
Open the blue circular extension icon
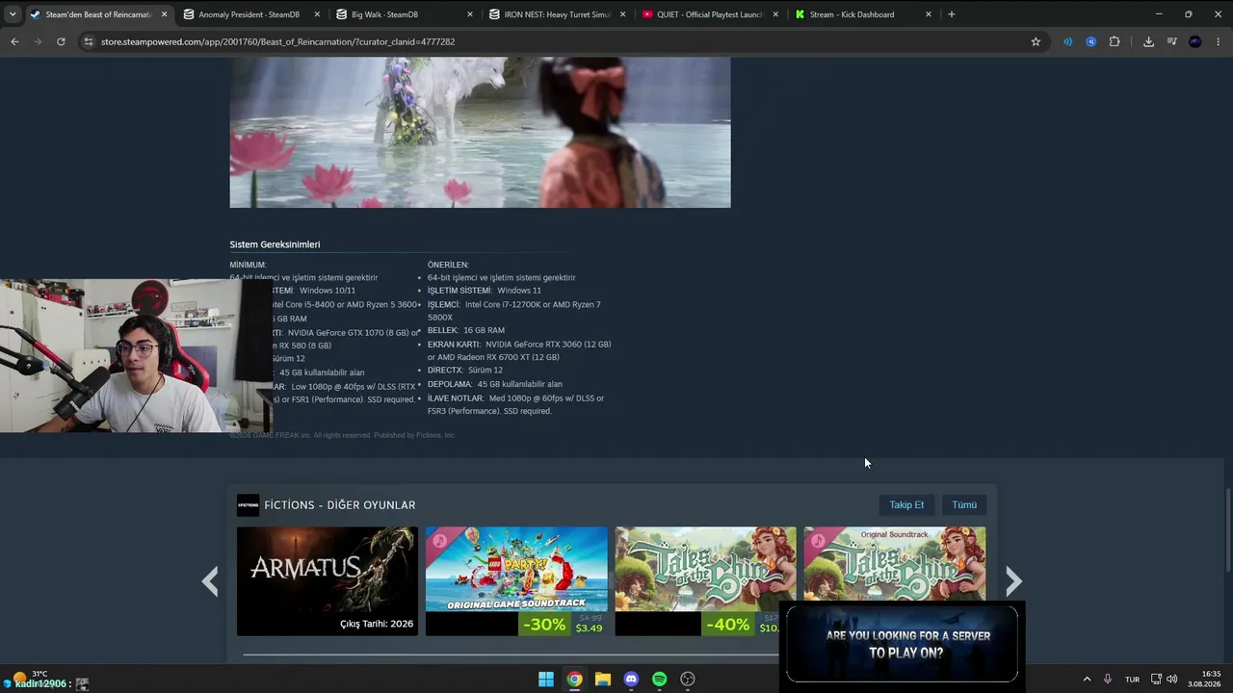[x=1090, y=41]
